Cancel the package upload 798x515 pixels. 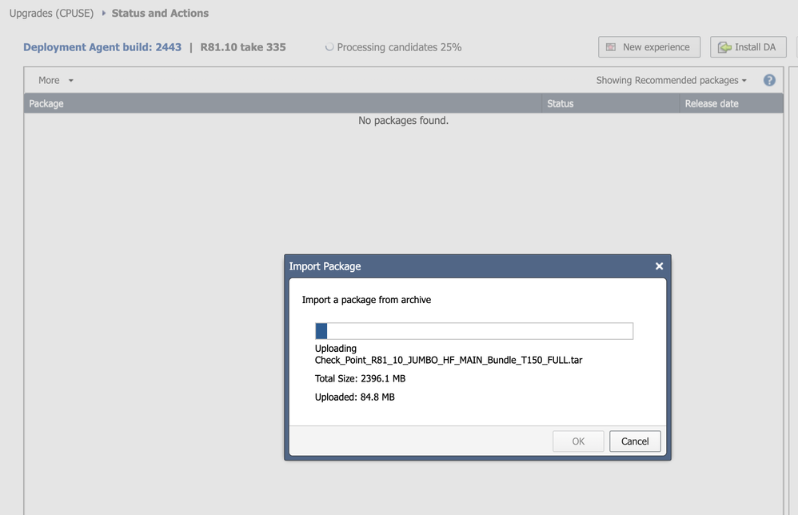pos(635,441)
